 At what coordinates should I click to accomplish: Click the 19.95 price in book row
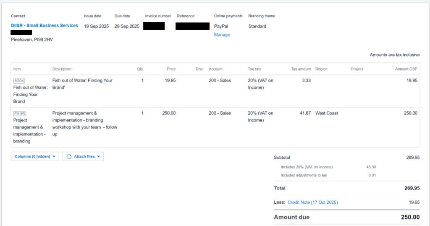[170, 80]
